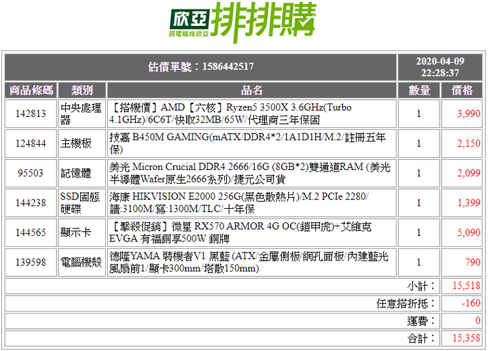Click the 價格 column header
The height and width of the screenshot is (351, 489).
click(462, 90)
